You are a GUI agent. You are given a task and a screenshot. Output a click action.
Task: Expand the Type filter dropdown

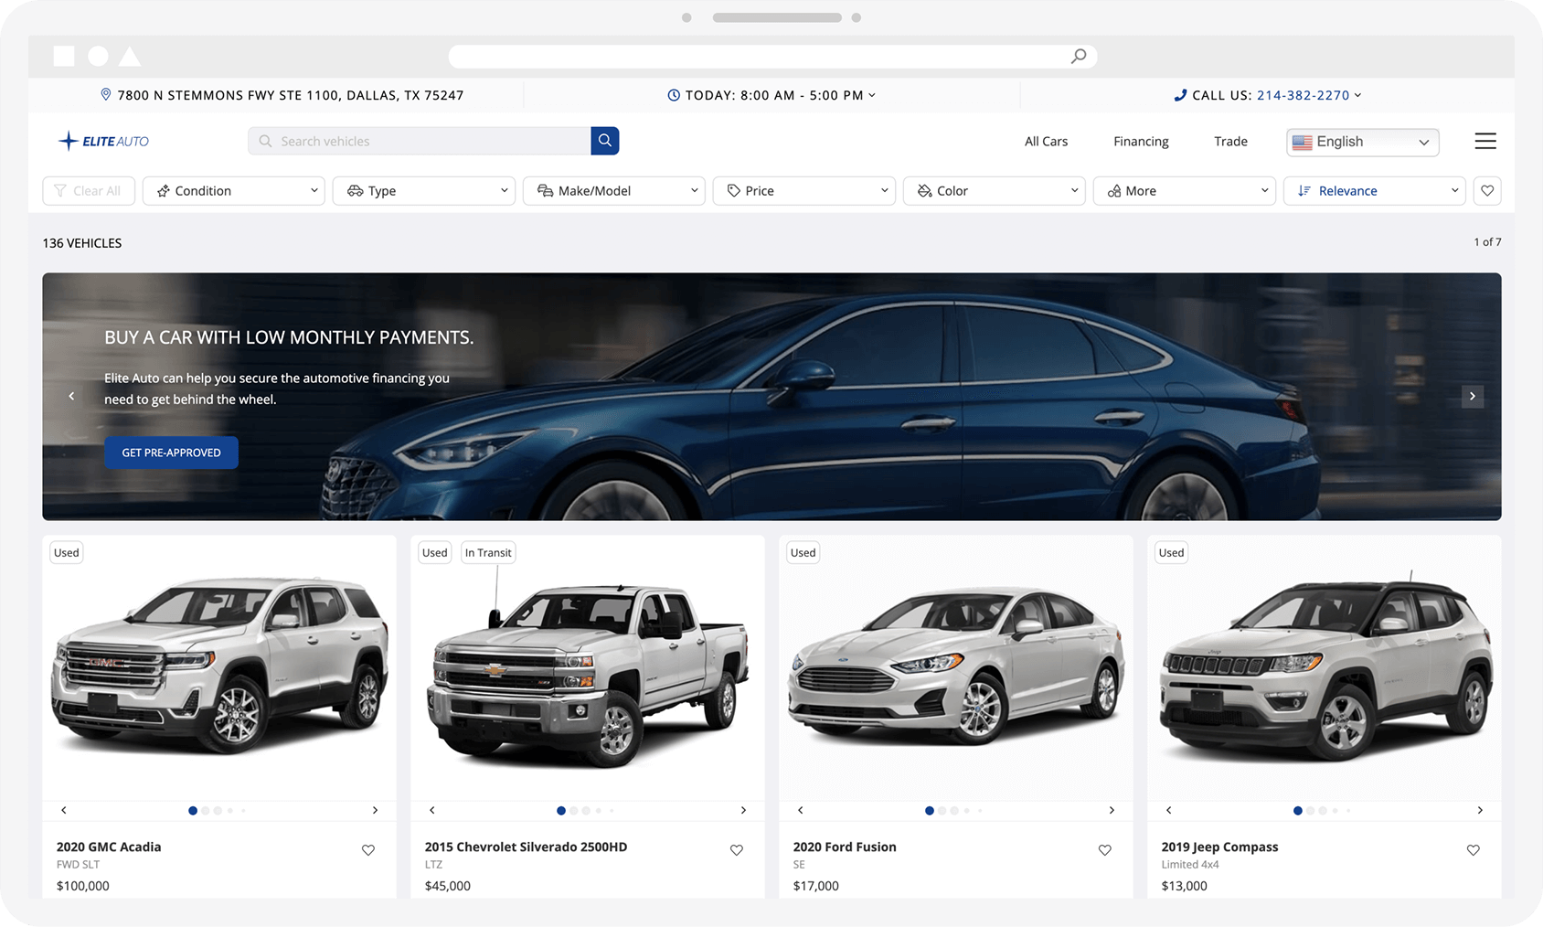[424, 191]
